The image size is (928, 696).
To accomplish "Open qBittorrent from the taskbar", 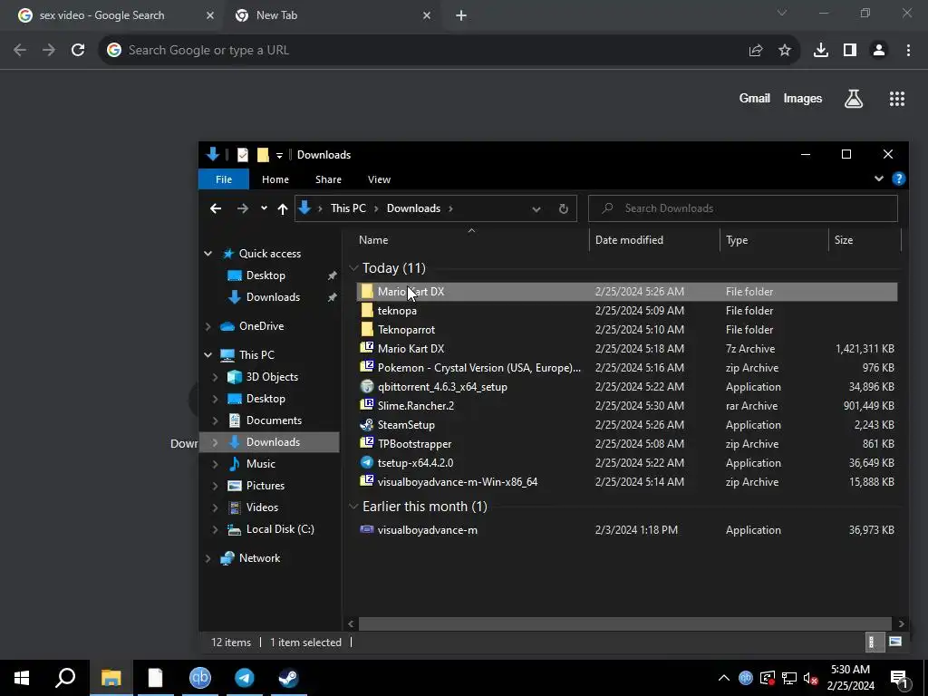I will pyautogui.click(x=200, y=678).
